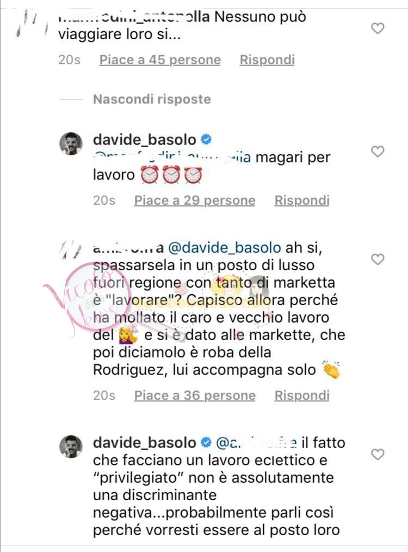Open davide_basolo username on 'lavoro eclettico' reply
Viewport: 408px width, 552px height.
point(145,442)
